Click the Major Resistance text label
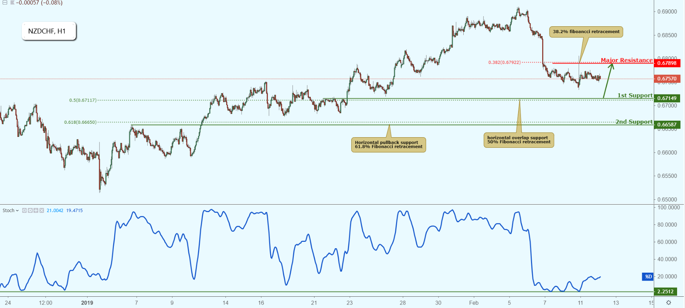The height and width of the screenshot is (308, 685). [626, 60]
